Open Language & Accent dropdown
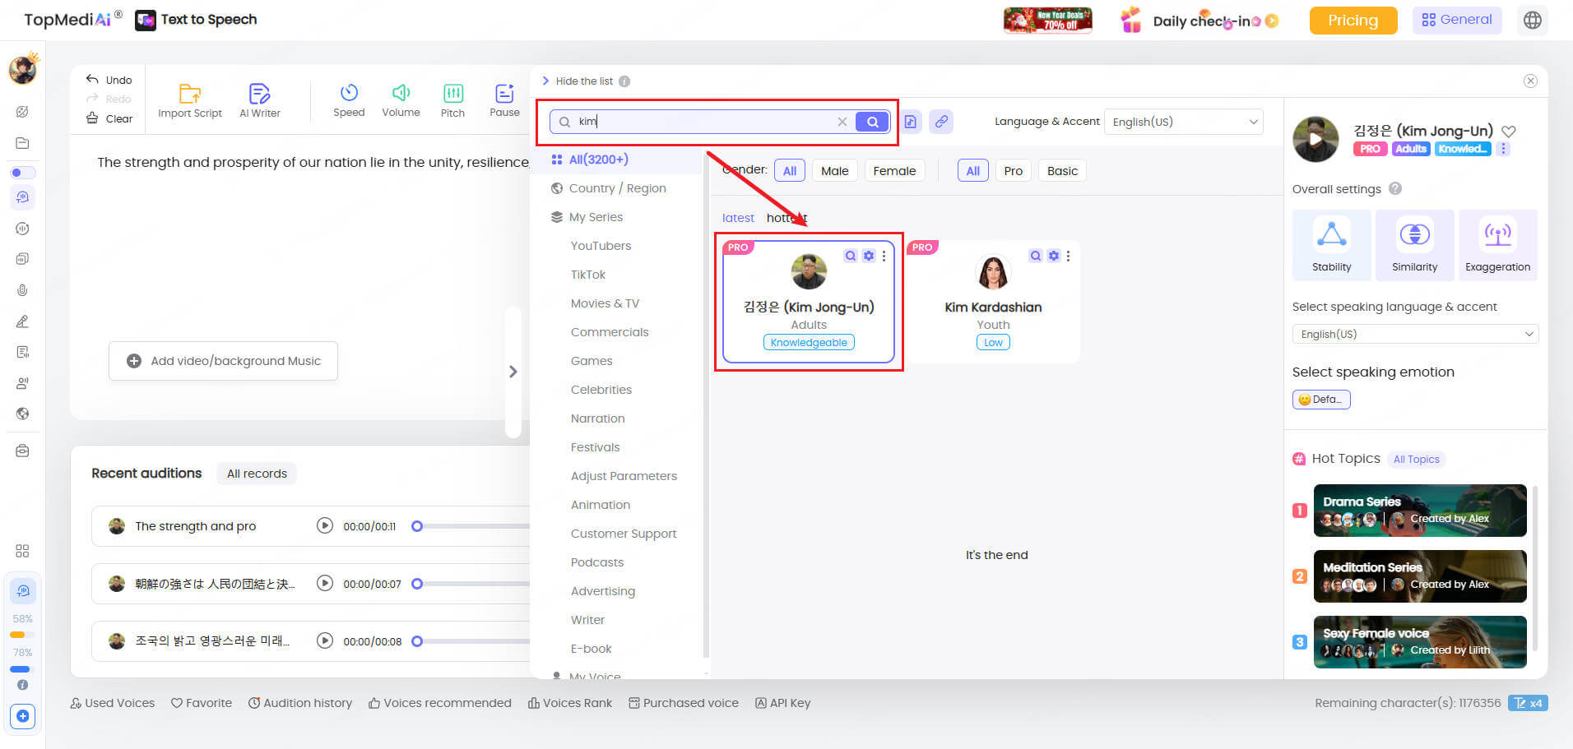This screenshot has width=1573, height=749. [x=1183, y=122]
